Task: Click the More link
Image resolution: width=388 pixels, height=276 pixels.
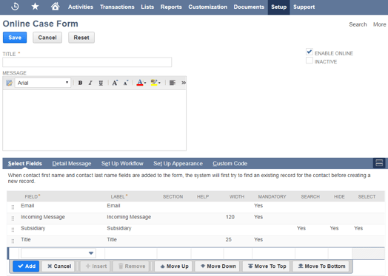Action: click(379, 24)
